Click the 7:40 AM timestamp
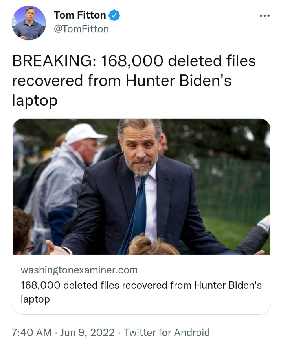The width and height of the screenshot is (283, 346). click(x=32, y=333)
